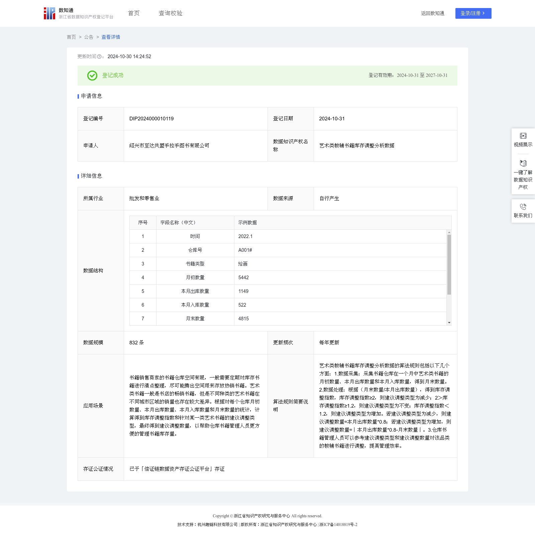535x535 pixels.
Task: Click the data structure table scrollbar thumb
Action: [449, 264]
